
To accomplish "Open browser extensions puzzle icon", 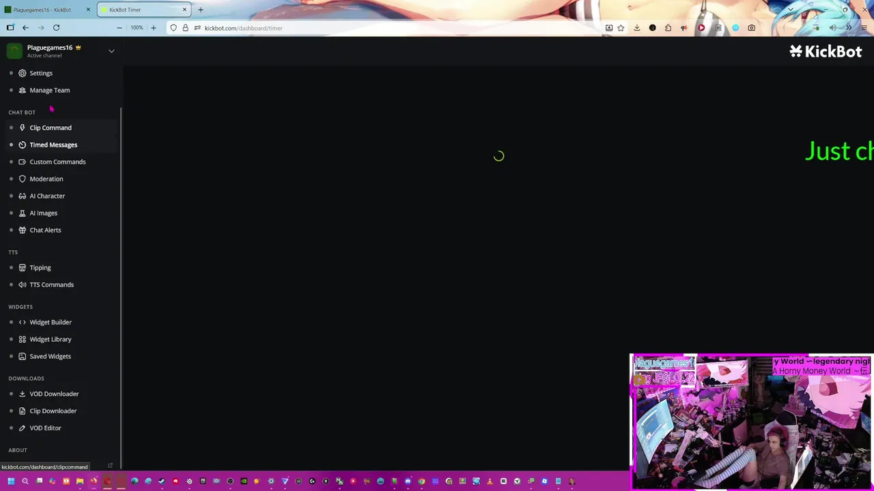I will point(668,28).
